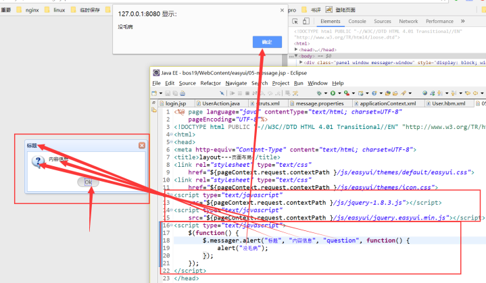
Task: Click the Back navigation arrow in Eclipse toolbar
Action: pos(476,93)
